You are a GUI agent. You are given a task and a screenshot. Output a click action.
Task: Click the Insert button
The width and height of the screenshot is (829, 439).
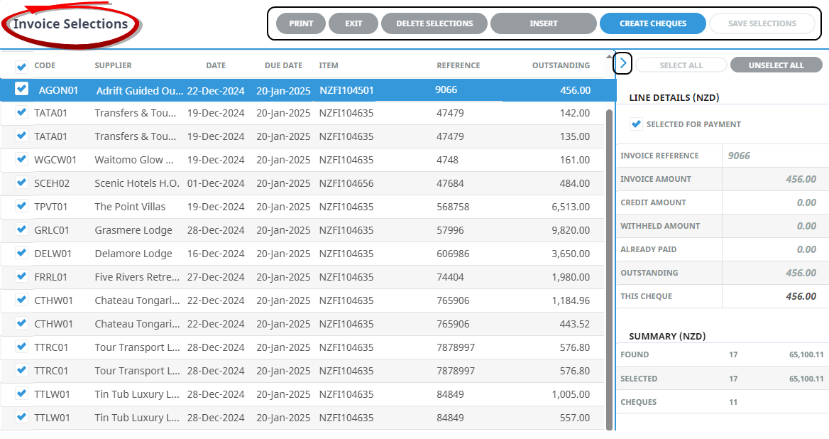[x=543, y=23]
